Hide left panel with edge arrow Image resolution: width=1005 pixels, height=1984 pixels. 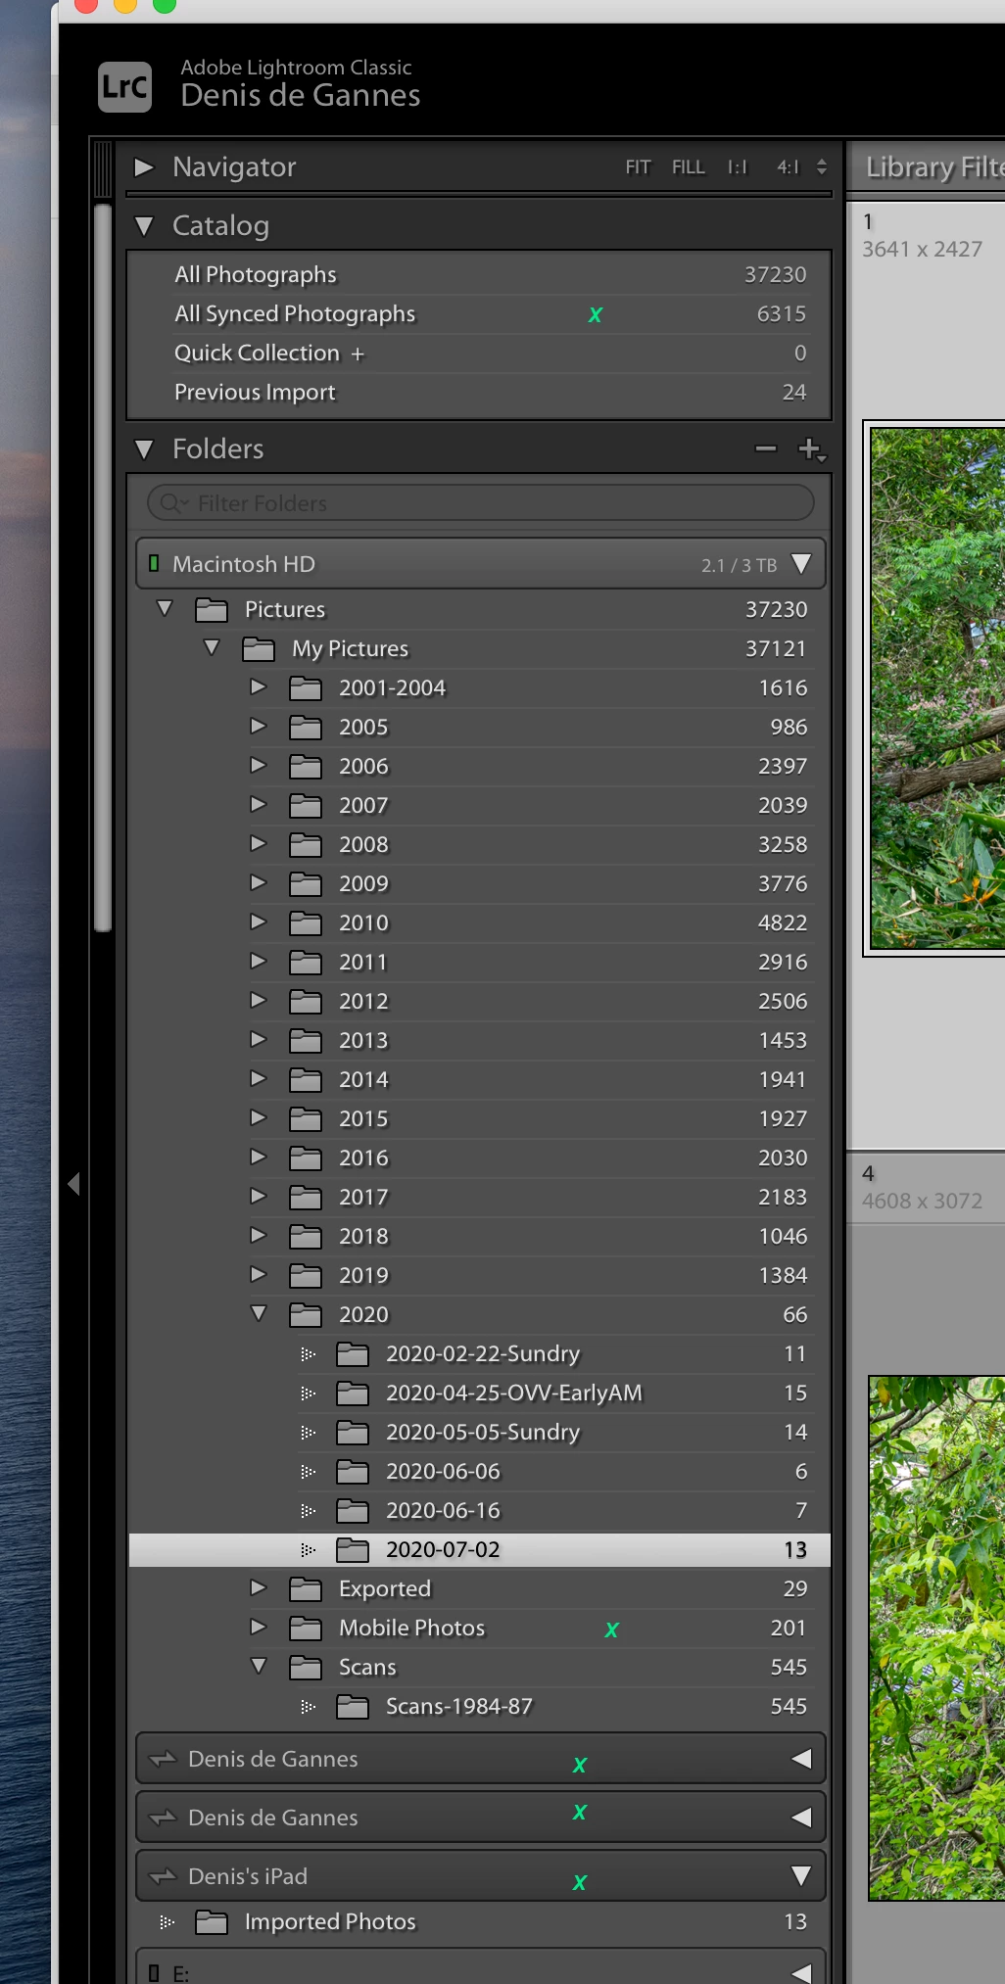[x=73, y=1184]
